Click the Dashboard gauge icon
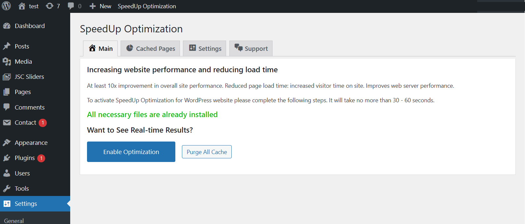The width and height of the screenshot is (525, 224). [7, 26]
